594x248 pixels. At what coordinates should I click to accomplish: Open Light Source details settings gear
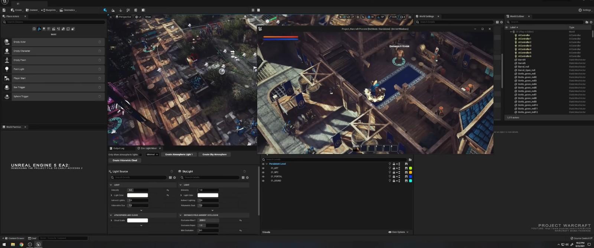point(174,178)
